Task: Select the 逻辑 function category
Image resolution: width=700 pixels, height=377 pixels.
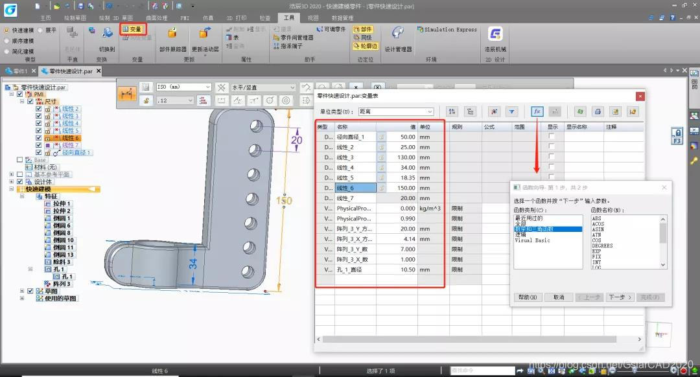Action: click(520, 234)
